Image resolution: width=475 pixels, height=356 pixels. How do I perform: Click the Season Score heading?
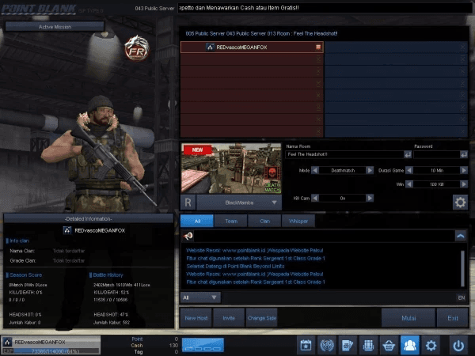[26, 275]
